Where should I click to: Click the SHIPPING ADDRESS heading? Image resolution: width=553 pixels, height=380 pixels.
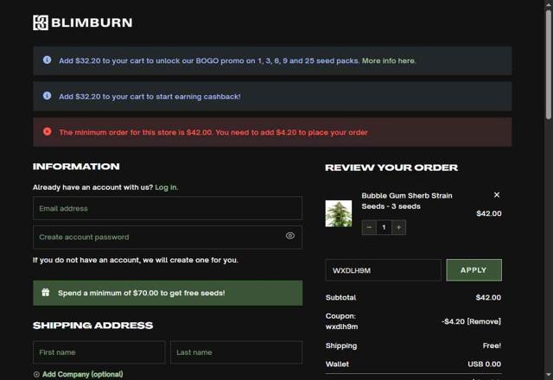click(92, 326)
